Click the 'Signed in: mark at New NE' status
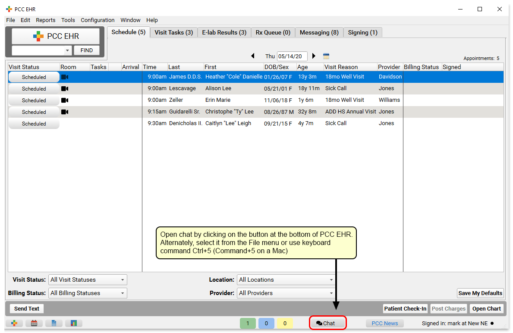The height and width of the screenshot is (333, 513). tap(454, 324)
